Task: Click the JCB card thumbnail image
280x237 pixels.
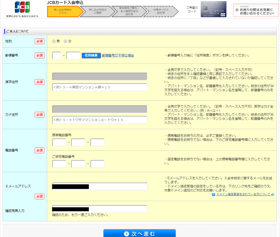Action: 214,9
